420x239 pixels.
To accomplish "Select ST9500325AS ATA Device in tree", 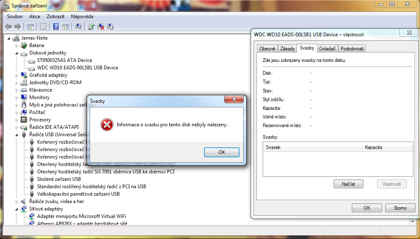I will [x=64, y=60].
